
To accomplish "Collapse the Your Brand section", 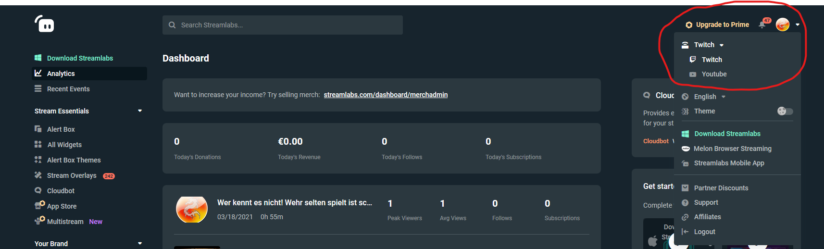I will pos(140,243).
